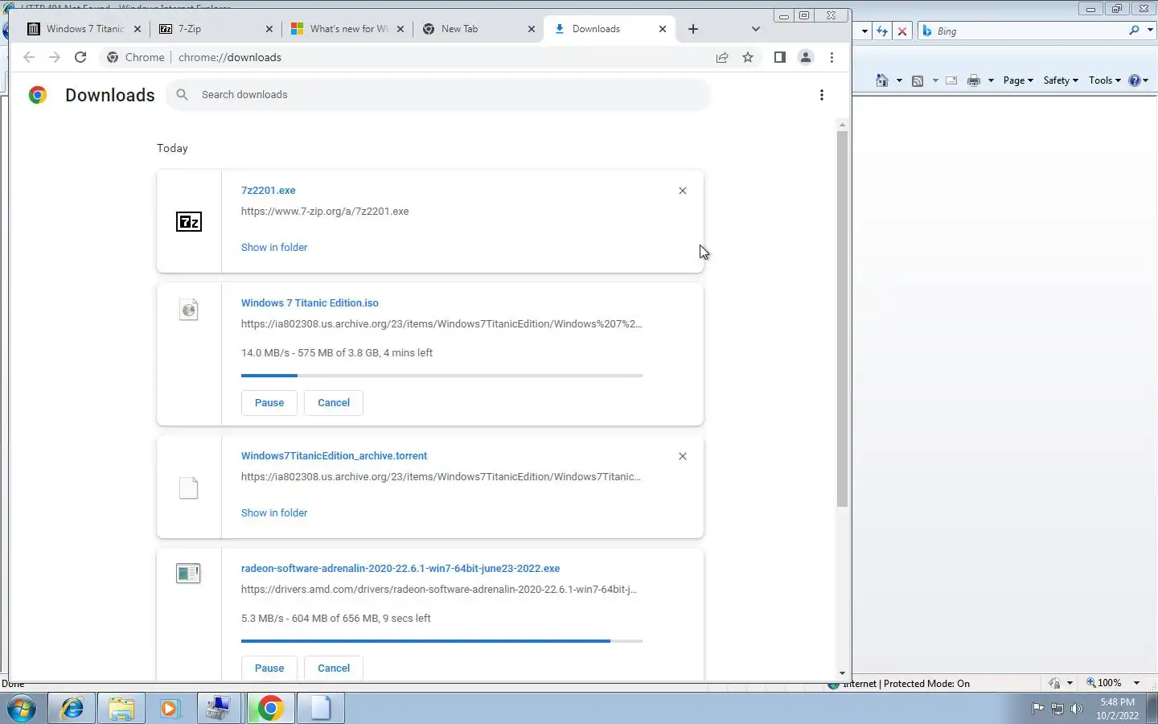Click the Internet Explorer stop loading X icon
This screenshot has width=1158, height=724.
pos(902,31)
